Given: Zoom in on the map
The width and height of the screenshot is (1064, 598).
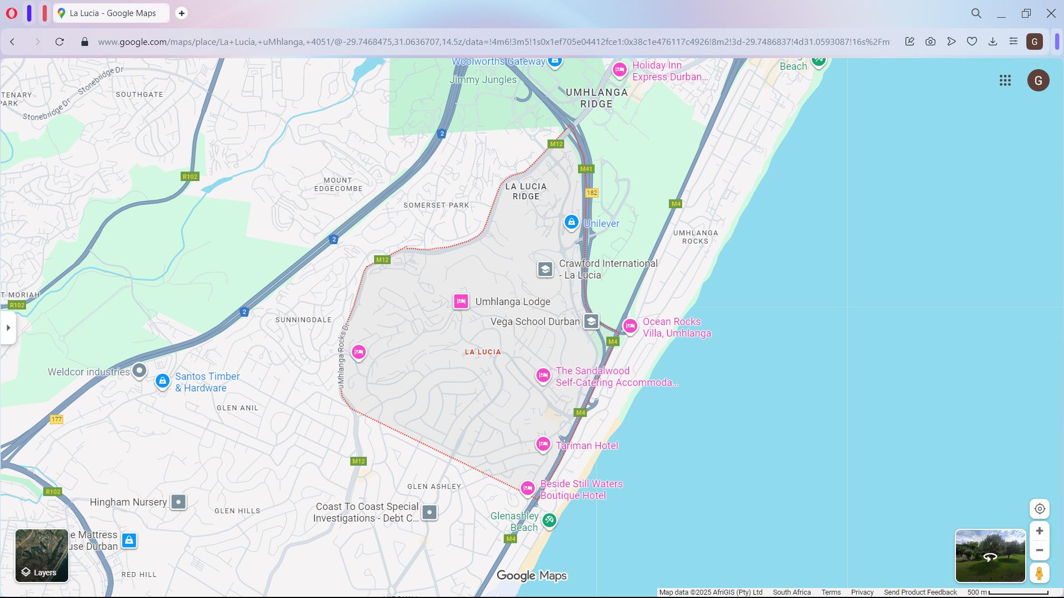Looking at the screenshot, I should click(x=1039, y=531).
